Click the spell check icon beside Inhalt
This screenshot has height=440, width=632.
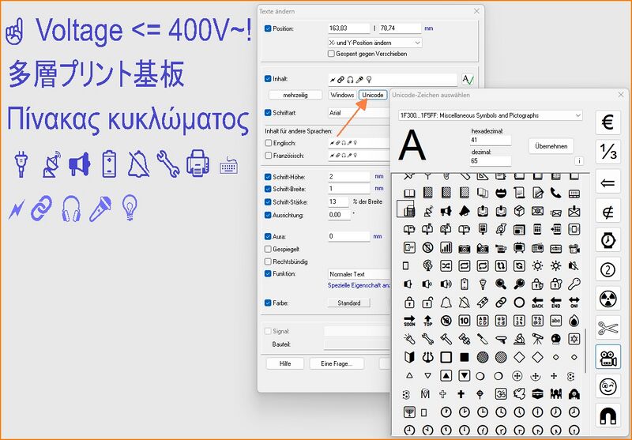(x=468, y=79)
